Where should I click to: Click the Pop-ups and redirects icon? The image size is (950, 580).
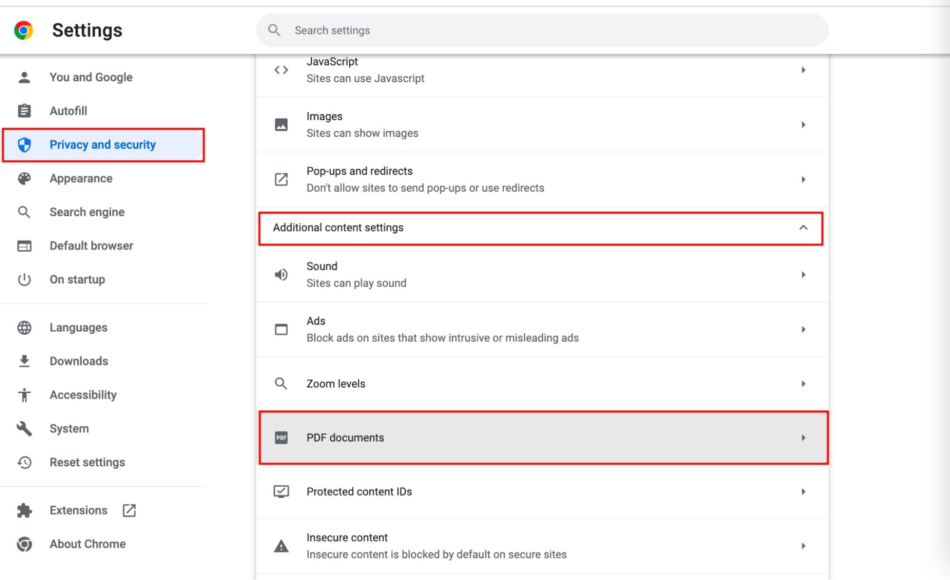click(281, 180)
